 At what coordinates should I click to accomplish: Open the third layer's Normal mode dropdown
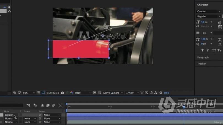(11, 122)
